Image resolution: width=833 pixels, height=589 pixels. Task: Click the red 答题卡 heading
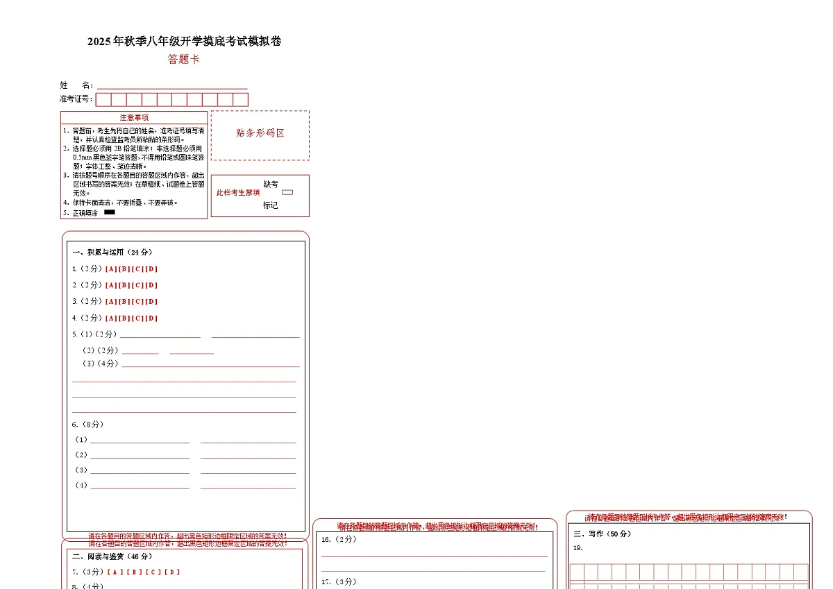184,60
